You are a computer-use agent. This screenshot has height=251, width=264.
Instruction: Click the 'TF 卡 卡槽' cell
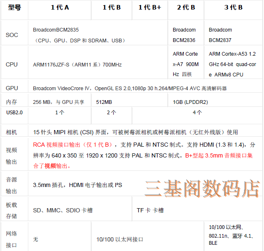(150, 210)
